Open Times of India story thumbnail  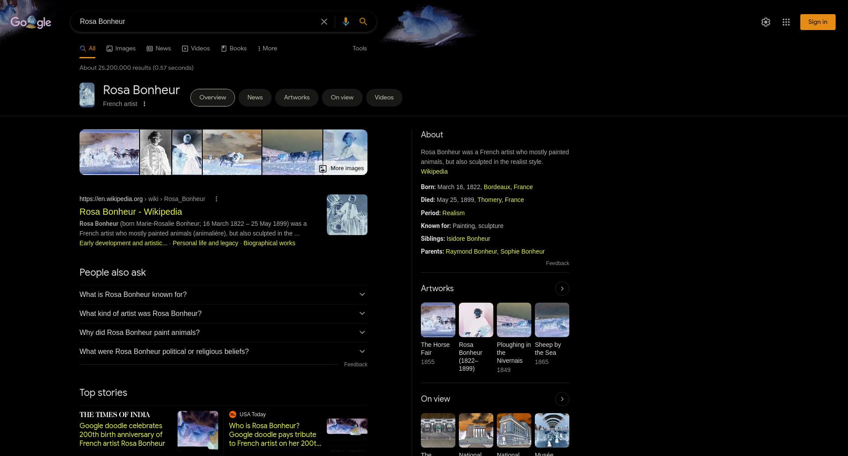pyautogui.click(x=198, y=431)
